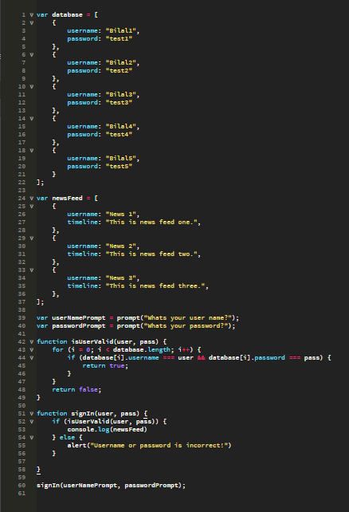349x512 pixels.
Task: Collapse the fold arrow on line 14
Action: tap(32, 119)
